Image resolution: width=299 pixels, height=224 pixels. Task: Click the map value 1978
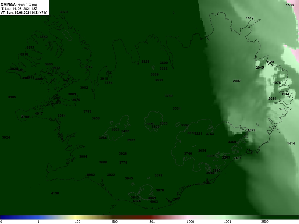coord(277,83)
